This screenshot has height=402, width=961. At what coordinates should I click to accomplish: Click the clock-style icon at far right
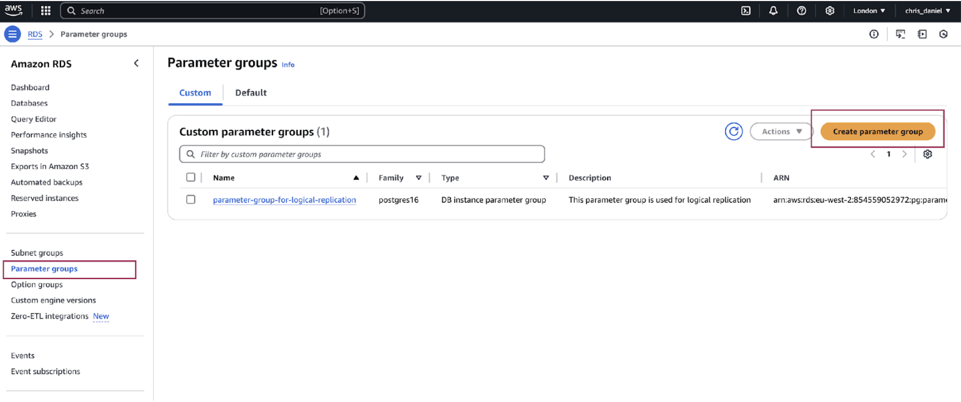coord(943,34)
